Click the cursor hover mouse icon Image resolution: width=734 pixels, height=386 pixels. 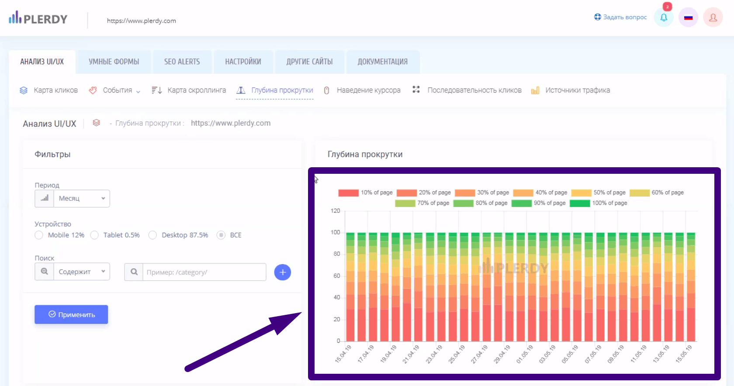click(x=326, y=90)
